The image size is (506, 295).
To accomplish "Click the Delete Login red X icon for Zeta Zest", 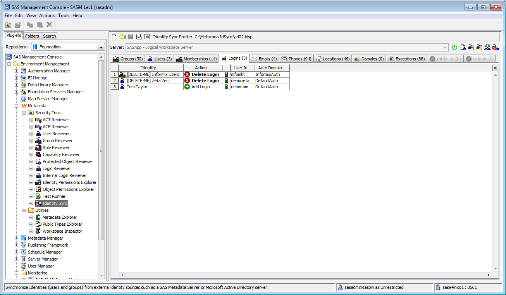I will [187, 81].
